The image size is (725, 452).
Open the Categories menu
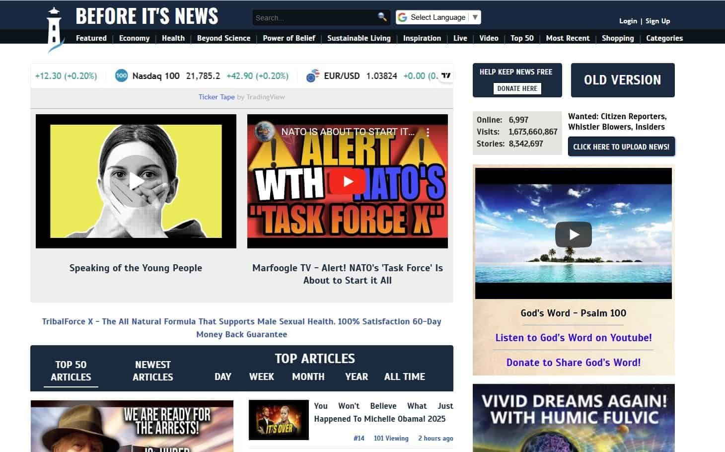[x=664, y=38]
